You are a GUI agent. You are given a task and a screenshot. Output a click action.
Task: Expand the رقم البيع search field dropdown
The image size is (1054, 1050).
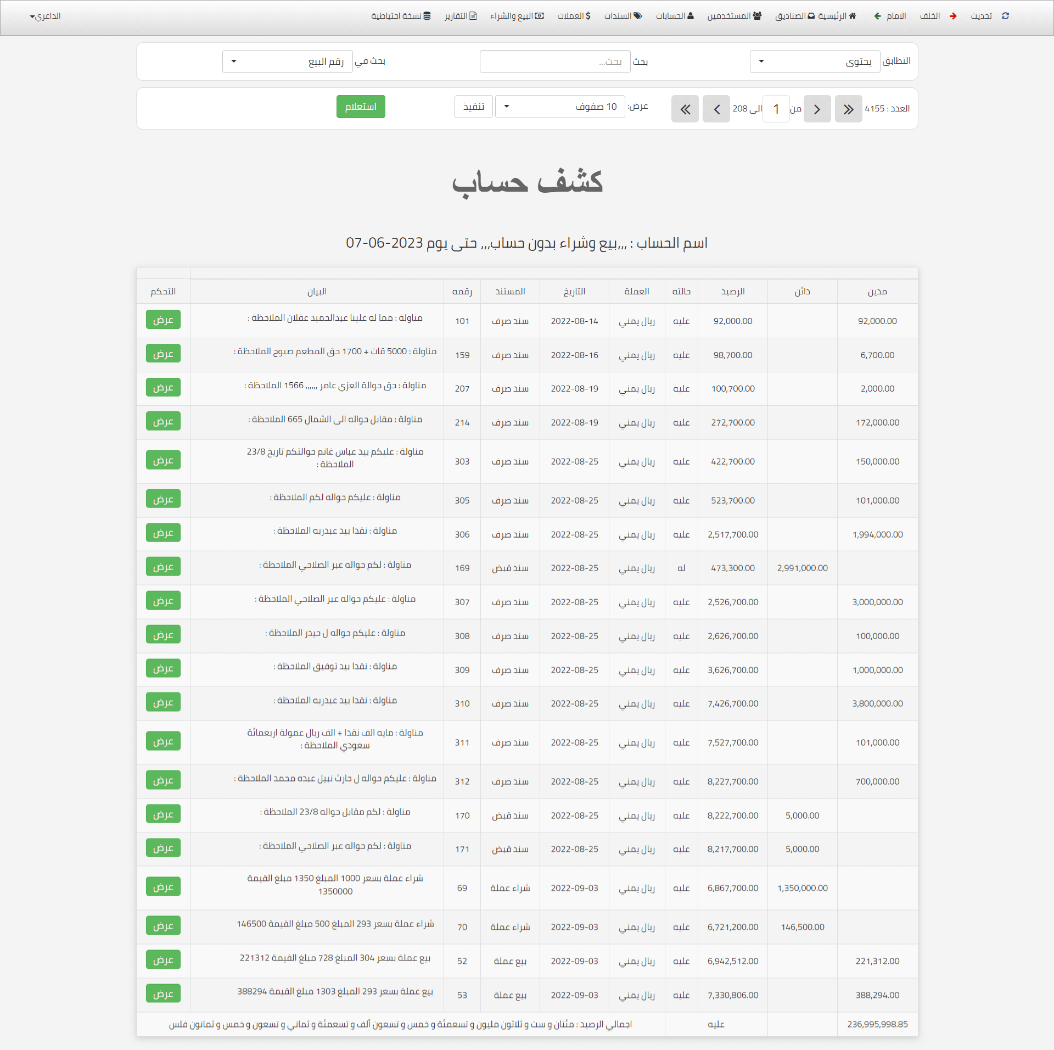coord(287,62)
